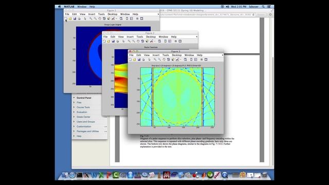This screenshot has height=185, width=329.
Task: Open Spotlight search in Mac menu bar
Action: (x=263, y=7)
